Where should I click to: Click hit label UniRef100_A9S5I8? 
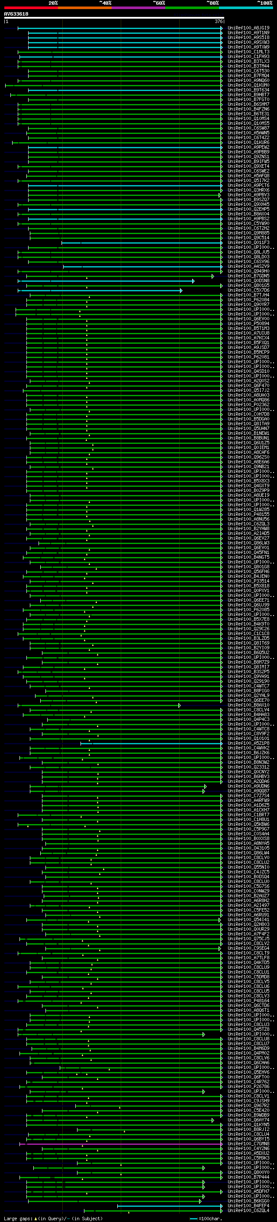248,37
